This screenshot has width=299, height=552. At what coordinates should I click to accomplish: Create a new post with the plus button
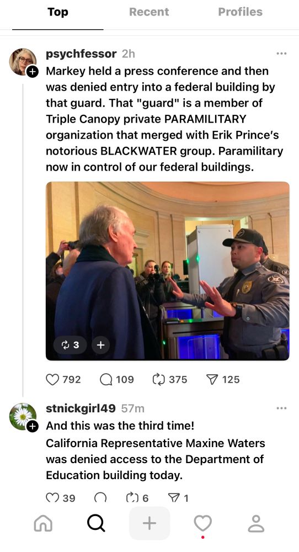click(x=149, y=523)
